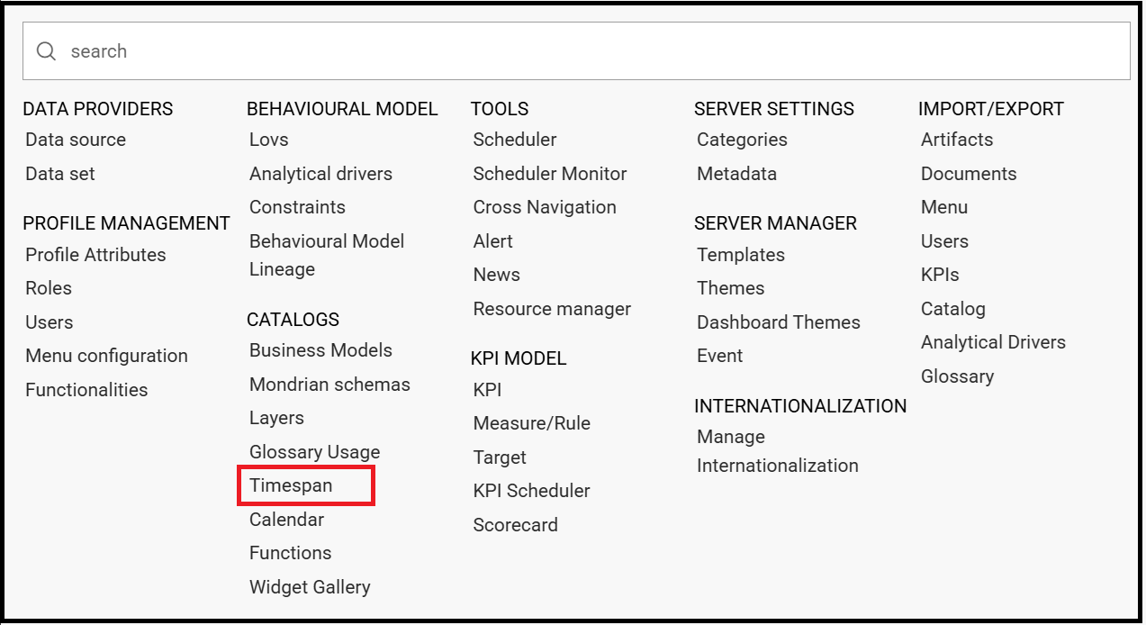
Task: Open the Resource manager
Action: pyautogui.click(x=552, y=309)
